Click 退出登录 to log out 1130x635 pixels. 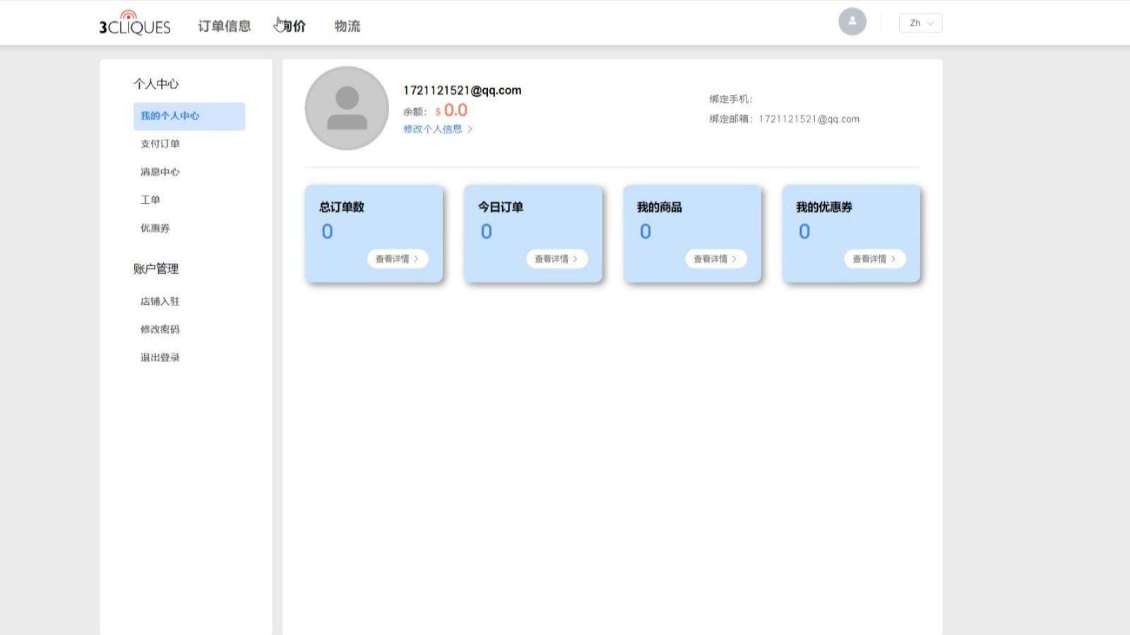(159, 357)
